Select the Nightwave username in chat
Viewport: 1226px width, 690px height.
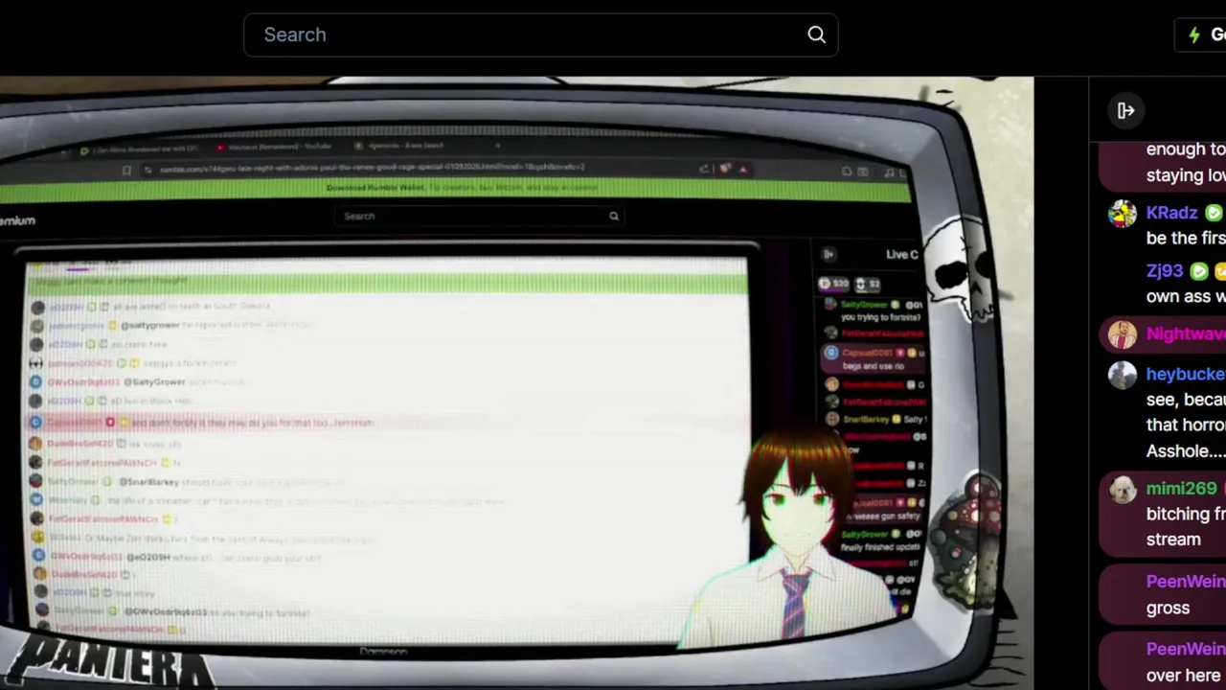pos(1186,333)
